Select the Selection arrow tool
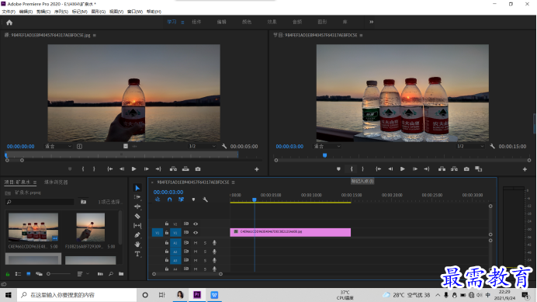 (x=137, y=188)
